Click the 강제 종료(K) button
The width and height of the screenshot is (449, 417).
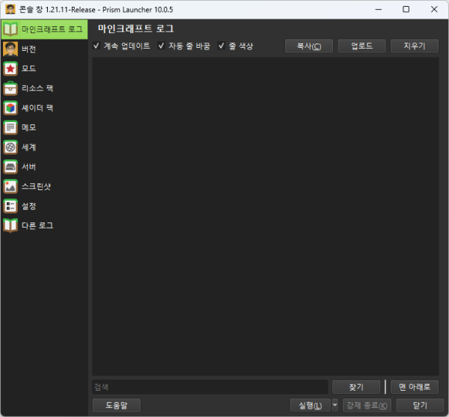pos(367,405)
